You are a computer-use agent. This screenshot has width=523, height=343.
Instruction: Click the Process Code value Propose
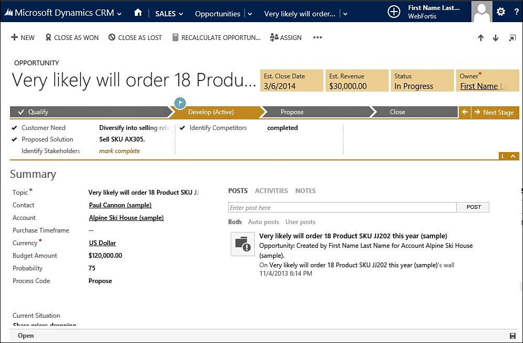coord(100,281)
